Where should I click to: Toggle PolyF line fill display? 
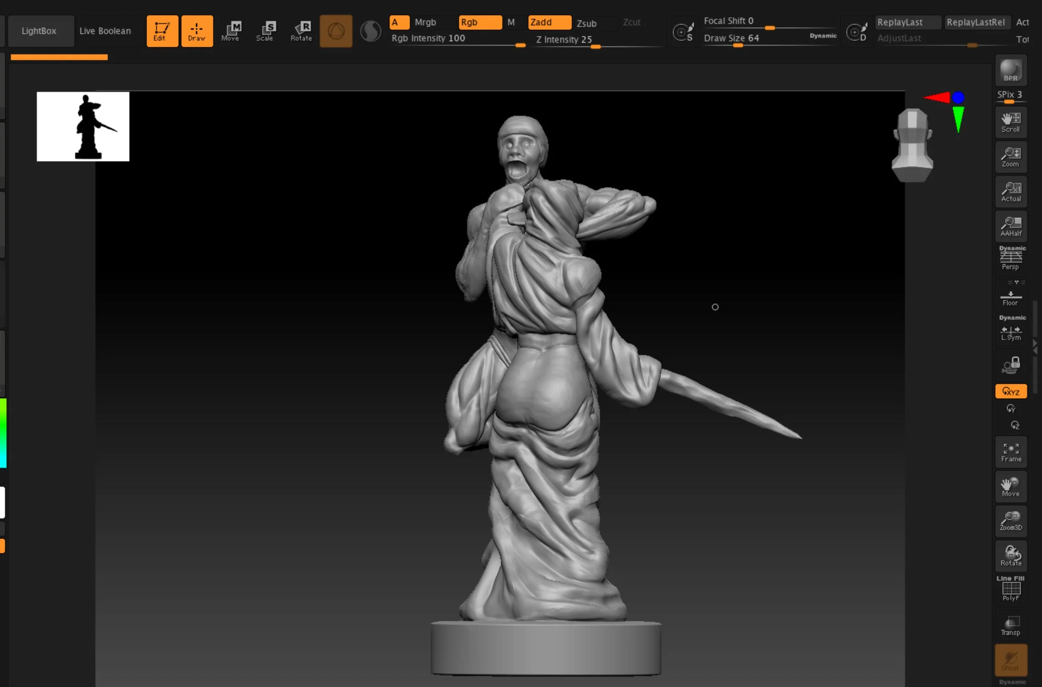[1010, 590]
